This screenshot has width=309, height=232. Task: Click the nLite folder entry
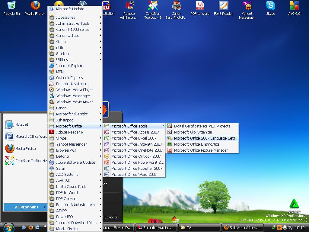click(75, 47)
